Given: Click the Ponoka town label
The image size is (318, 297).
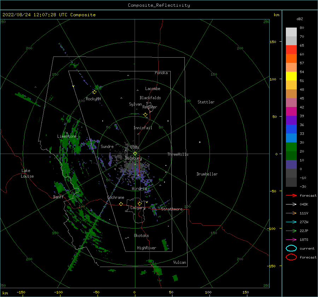Looking at the screenshot, I should [161, 73].
